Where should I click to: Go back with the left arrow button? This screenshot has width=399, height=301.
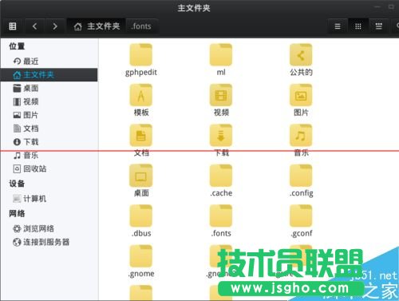pyautogui.click(x=34, y=26)
